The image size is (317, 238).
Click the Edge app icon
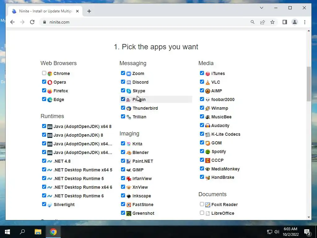pos(50,100)
